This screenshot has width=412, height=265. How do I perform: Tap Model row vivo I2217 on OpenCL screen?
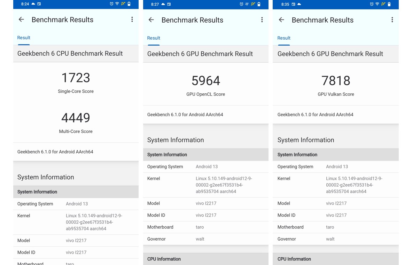point(206,203)
